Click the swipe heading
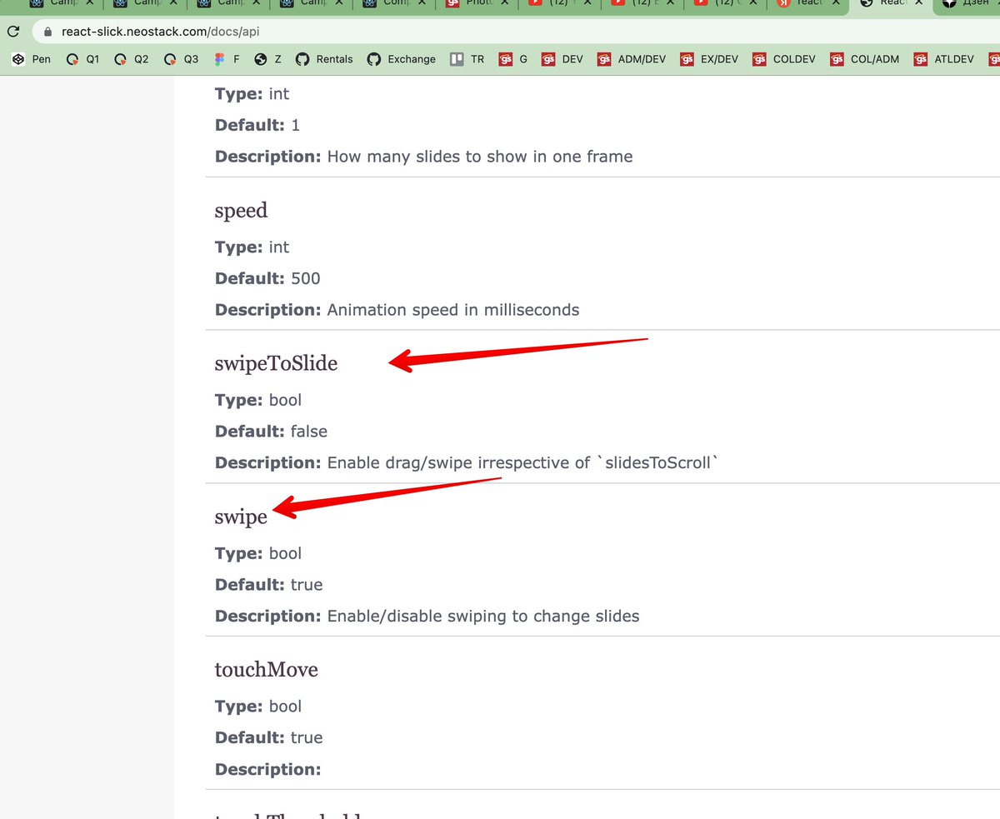This screenshot has width=1000, height=819. pos(241,517)
